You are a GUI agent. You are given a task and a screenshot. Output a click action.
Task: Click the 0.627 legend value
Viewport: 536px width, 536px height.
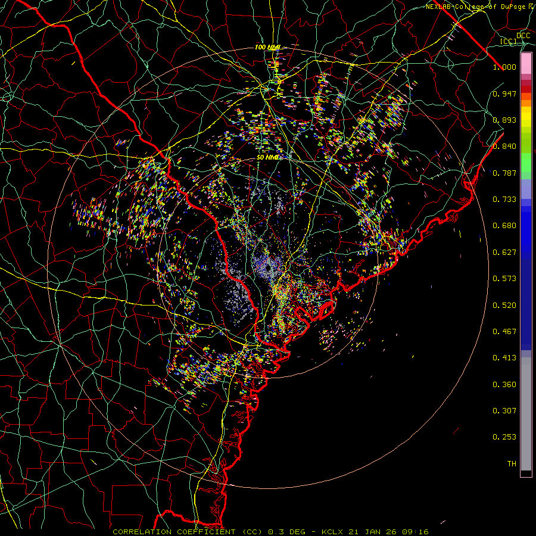504,253
